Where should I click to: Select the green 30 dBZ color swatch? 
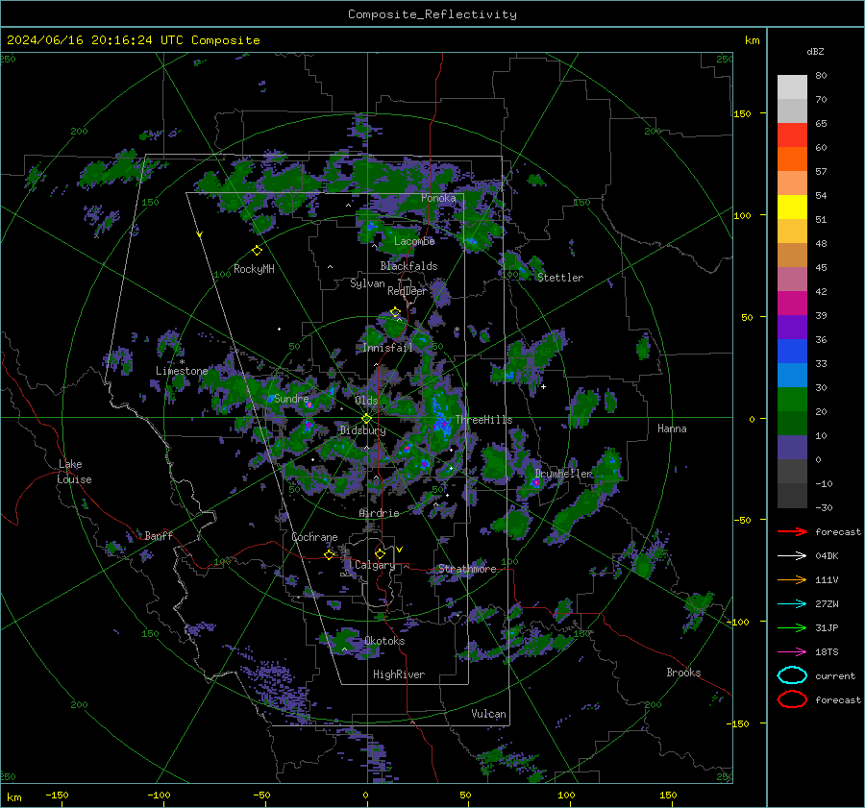[792, 400]
